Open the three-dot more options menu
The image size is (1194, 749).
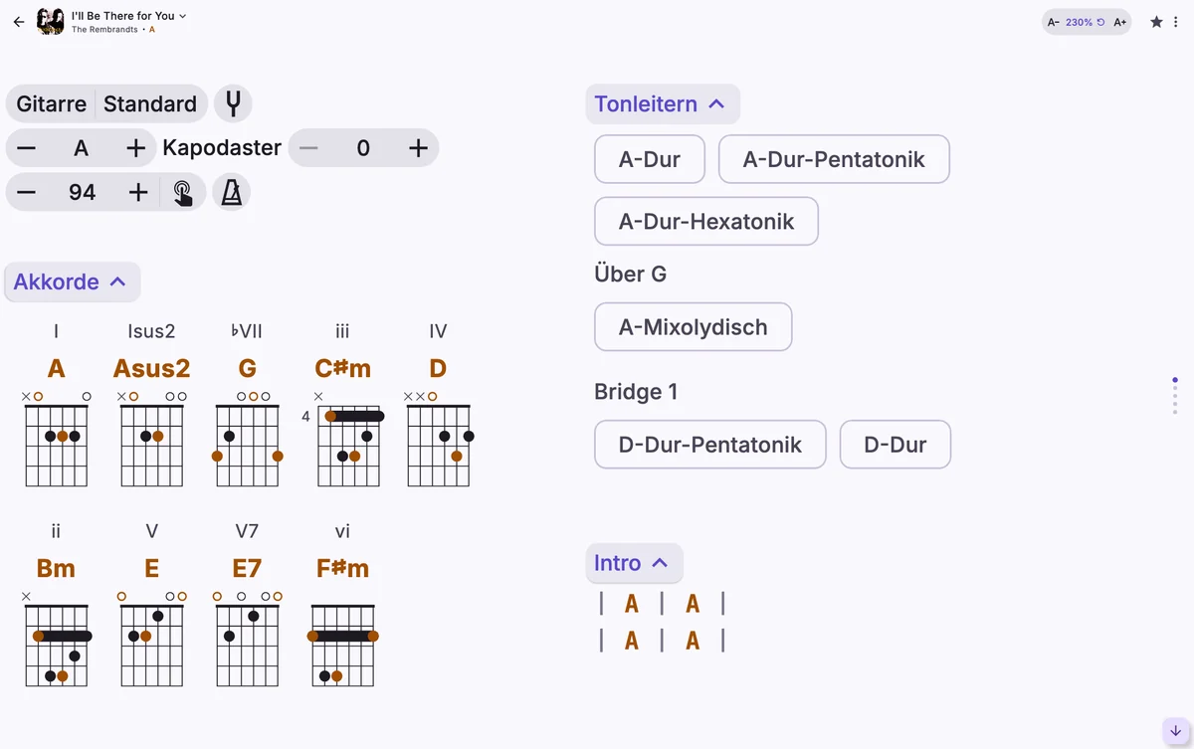[1176, 22]
